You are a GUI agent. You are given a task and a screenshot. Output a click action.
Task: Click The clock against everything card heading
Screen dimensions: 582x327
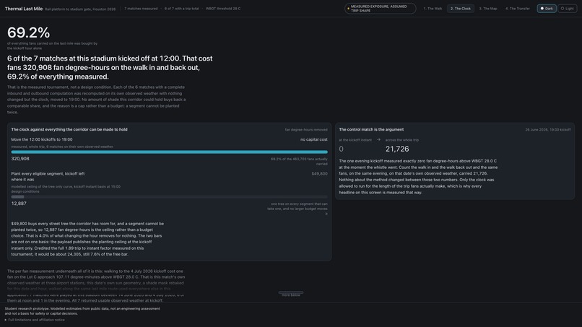69,129
